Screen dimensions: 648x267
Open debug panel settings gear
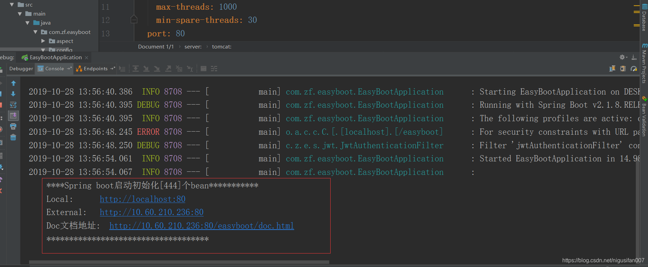623,57
